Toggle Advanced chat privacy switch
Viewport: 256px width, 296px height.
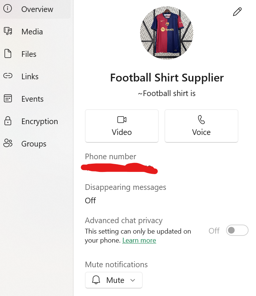click(x=237, y=230)
